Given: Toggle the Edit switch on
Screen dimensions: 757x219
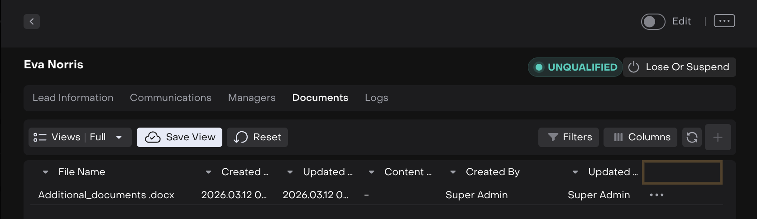Looking at the screenshot, I should pos(652,22).
